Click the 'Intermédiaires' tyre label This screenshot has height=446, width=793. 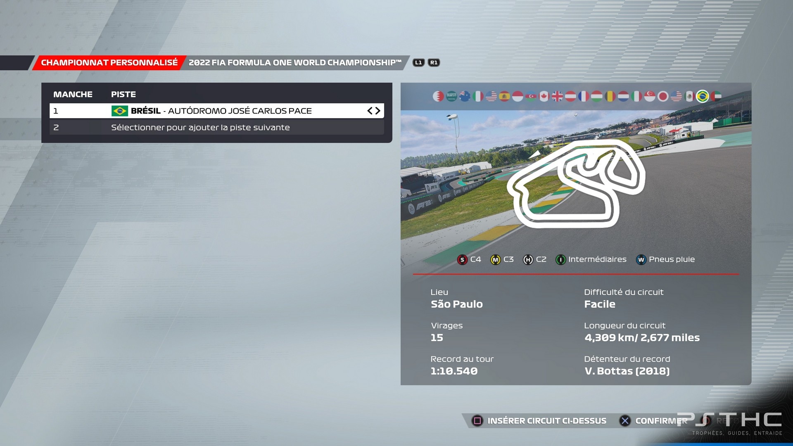pyautogui.click(x=597, y=259)
